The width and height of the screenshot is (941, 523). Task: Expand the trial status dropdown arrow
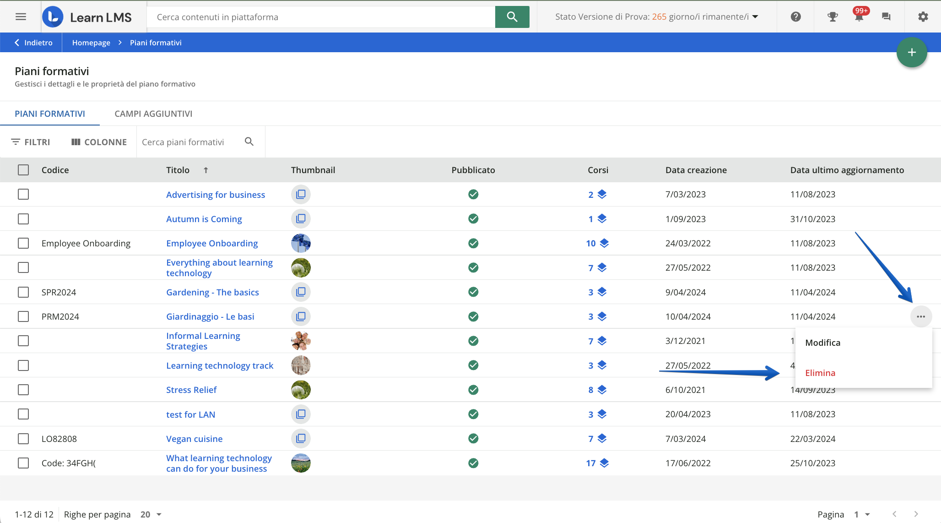[x=755, y=17]
